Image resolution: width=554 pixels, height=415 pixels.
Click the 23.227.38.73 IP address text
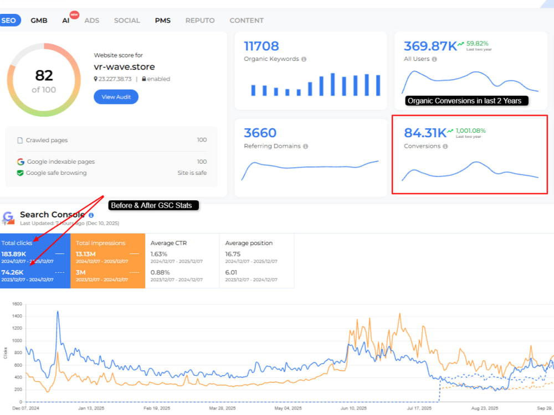click(x=115, y=79)
